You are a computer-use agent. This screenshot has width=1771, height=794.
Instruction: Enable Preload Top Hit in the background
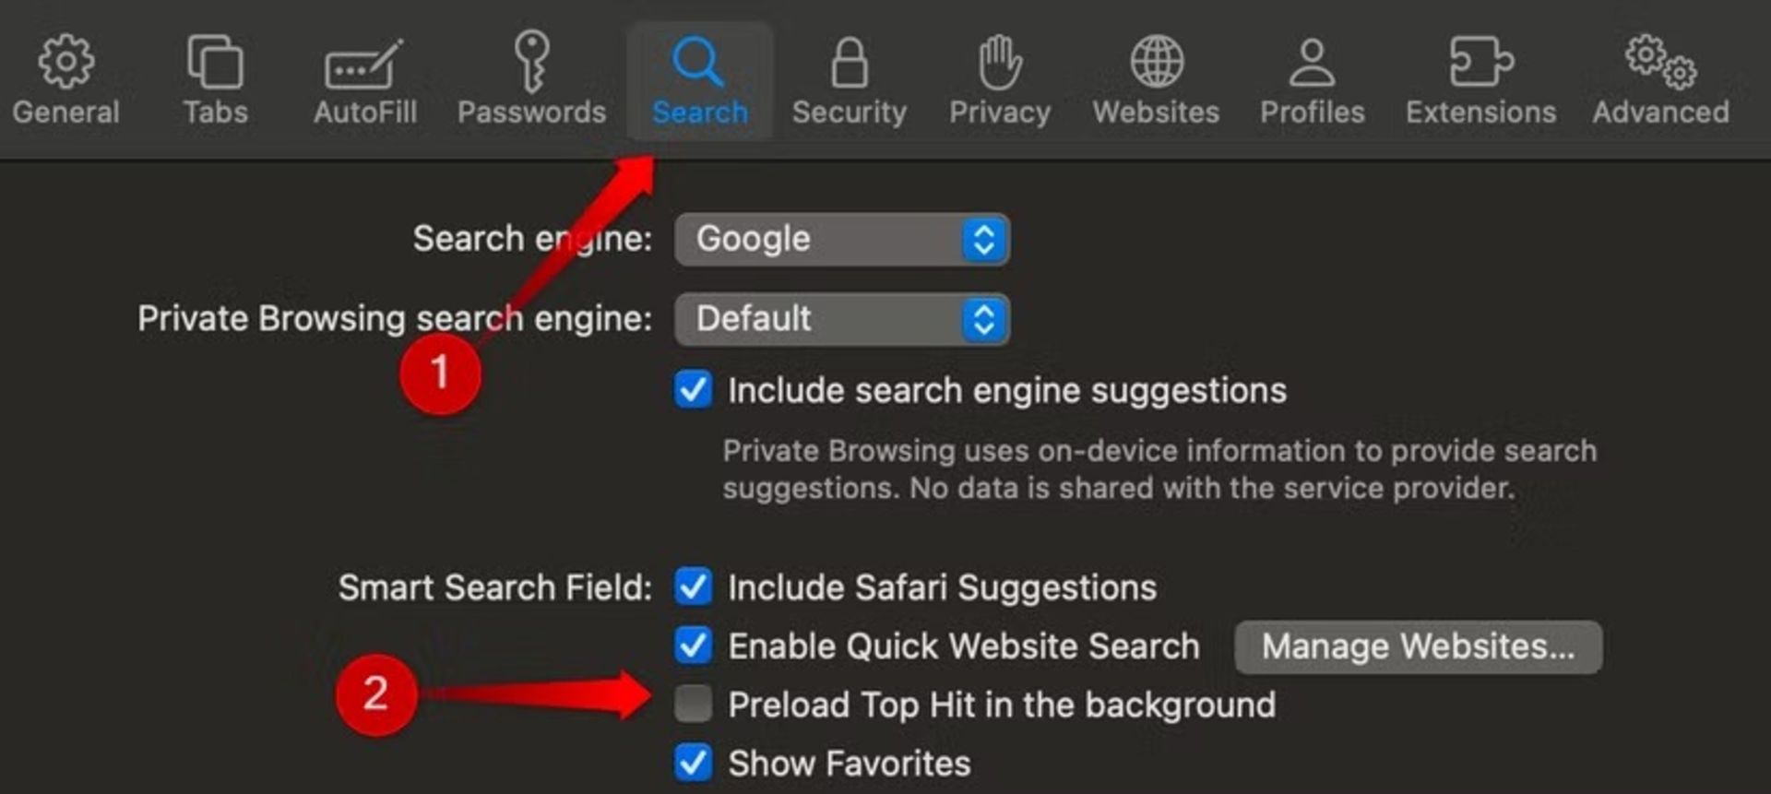[x=693, y=705]
